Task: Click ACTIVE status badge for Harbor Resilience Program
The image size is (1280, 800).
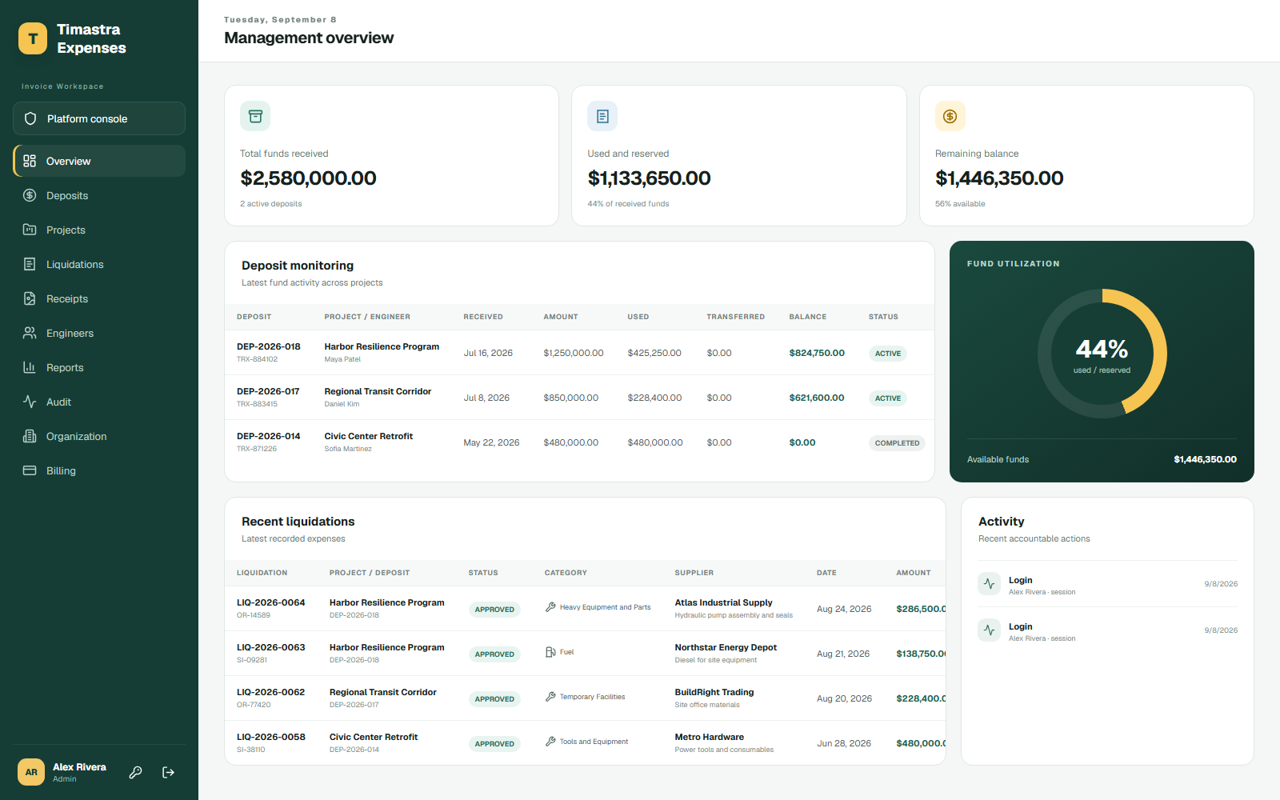Action: pos(887,354)
